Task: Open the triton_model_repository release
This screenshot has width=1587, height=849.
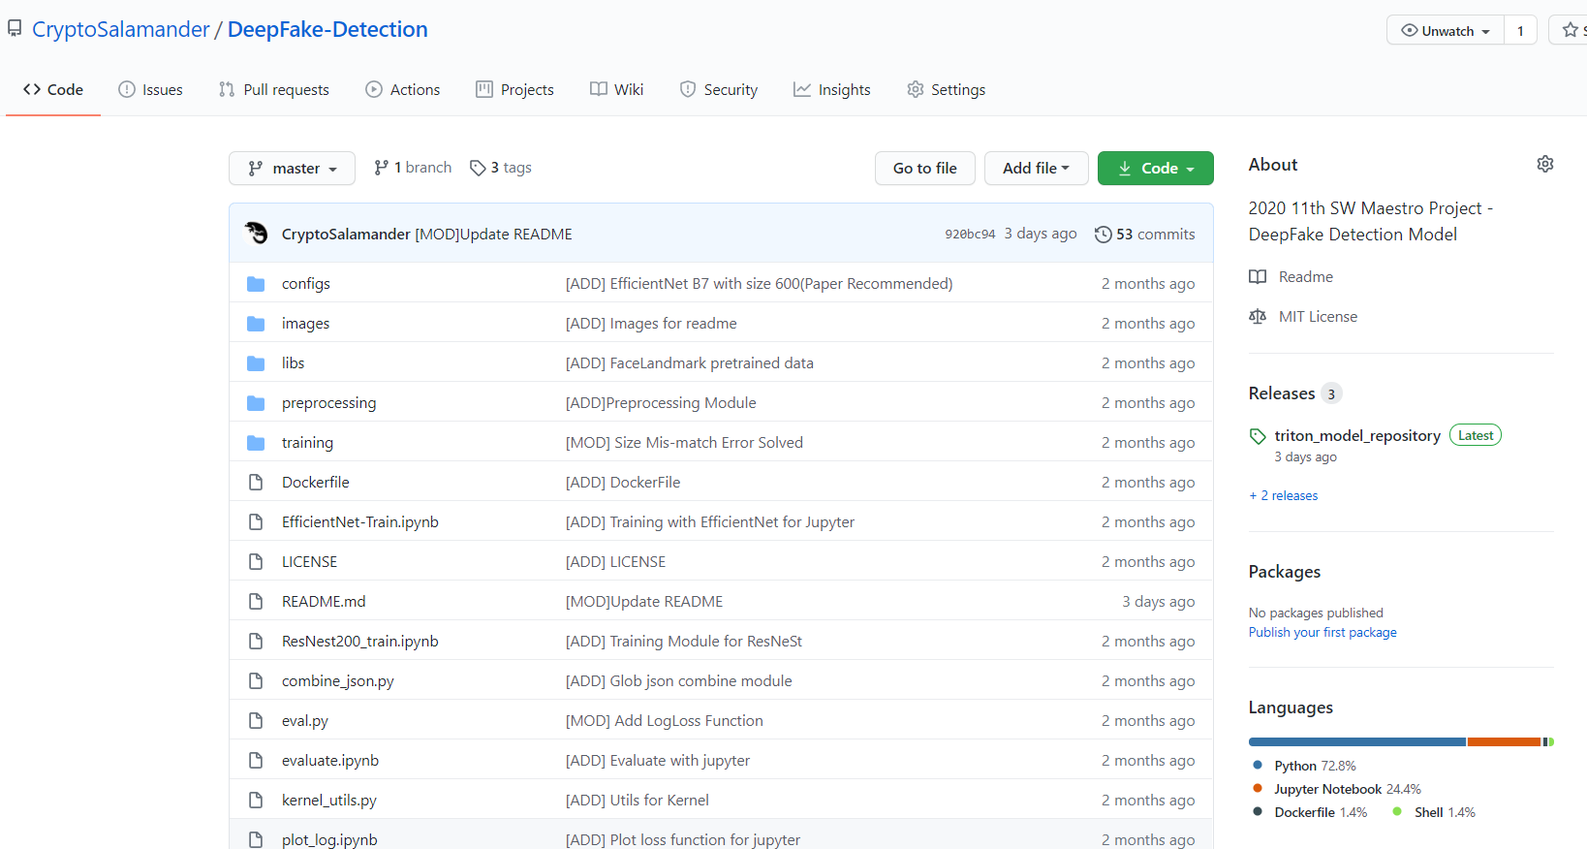Action: click(1357, 435)
